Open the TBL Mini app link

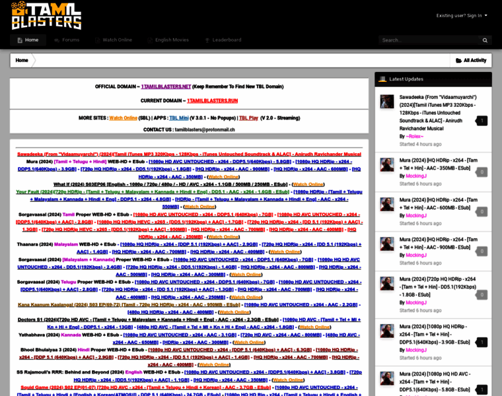pyautogui.click(x=178, y=118)
